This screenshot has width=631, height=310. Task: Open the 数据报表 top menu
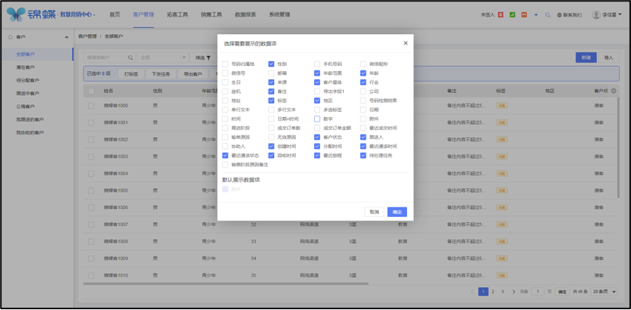(x=245, y=15)
